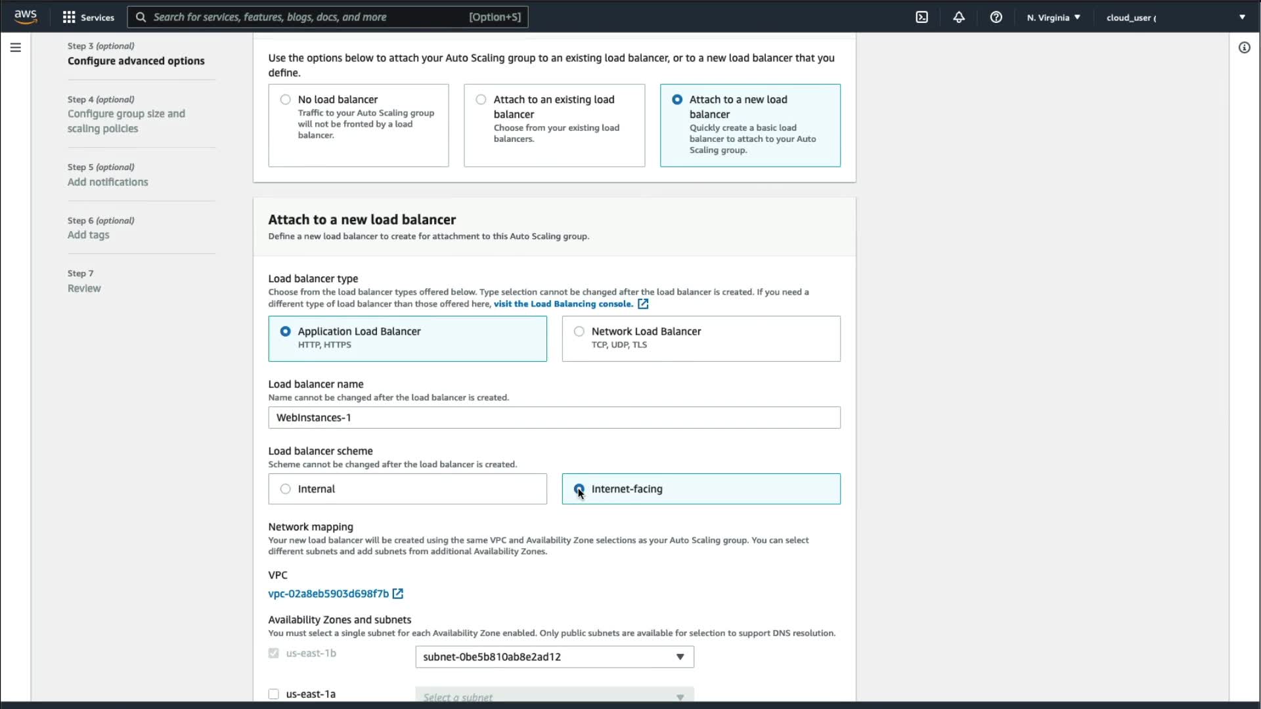1261x709 pixels.
Task: Select the Network Load Balancer option
Action: [x=579, y=332]
